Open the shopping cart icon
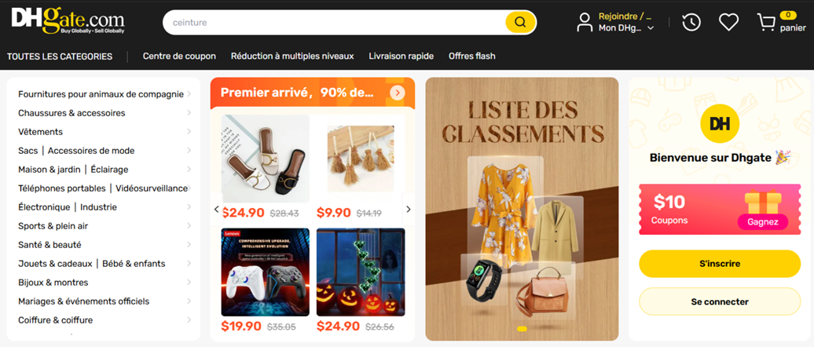Screen dimensions: 814x347 coord(766,22)
